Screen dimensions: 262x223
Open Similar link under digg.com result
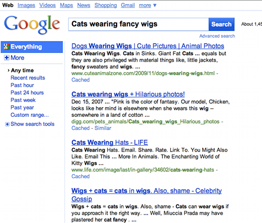[103, 128]
